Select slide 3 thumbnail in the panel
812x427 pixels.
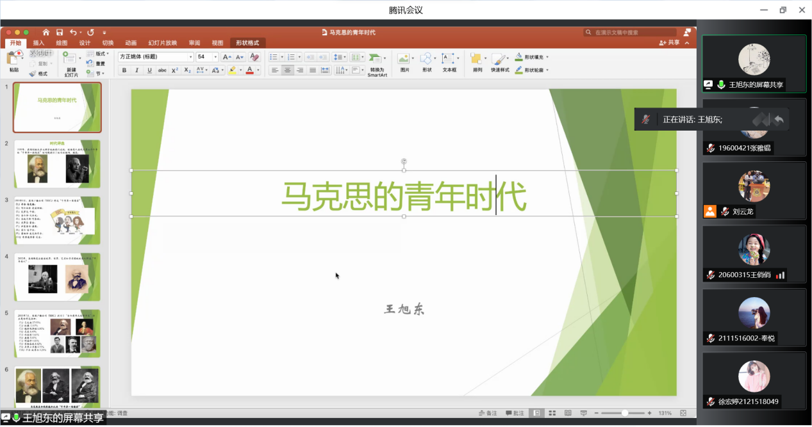pos(58,220)
